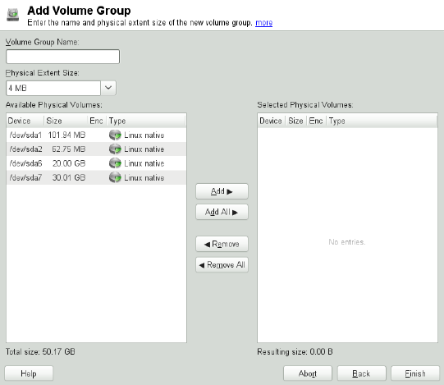Click the Remove All button
Screen dimensions: 444x385
[x=222, y=265]
